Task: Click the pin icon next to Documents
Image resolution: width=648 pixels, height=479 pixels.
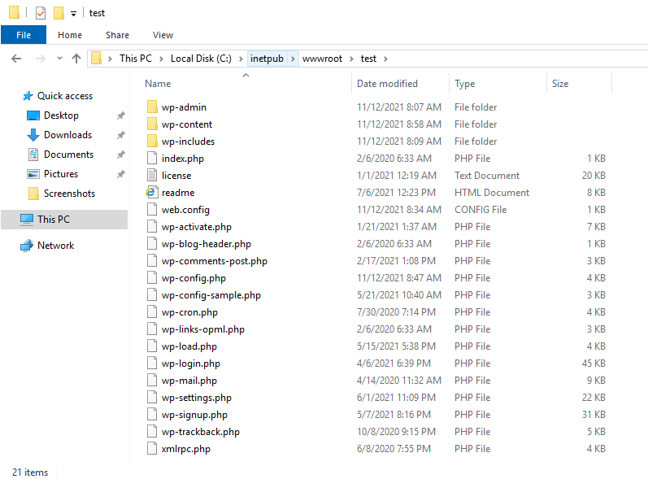Action: [120, 155]
